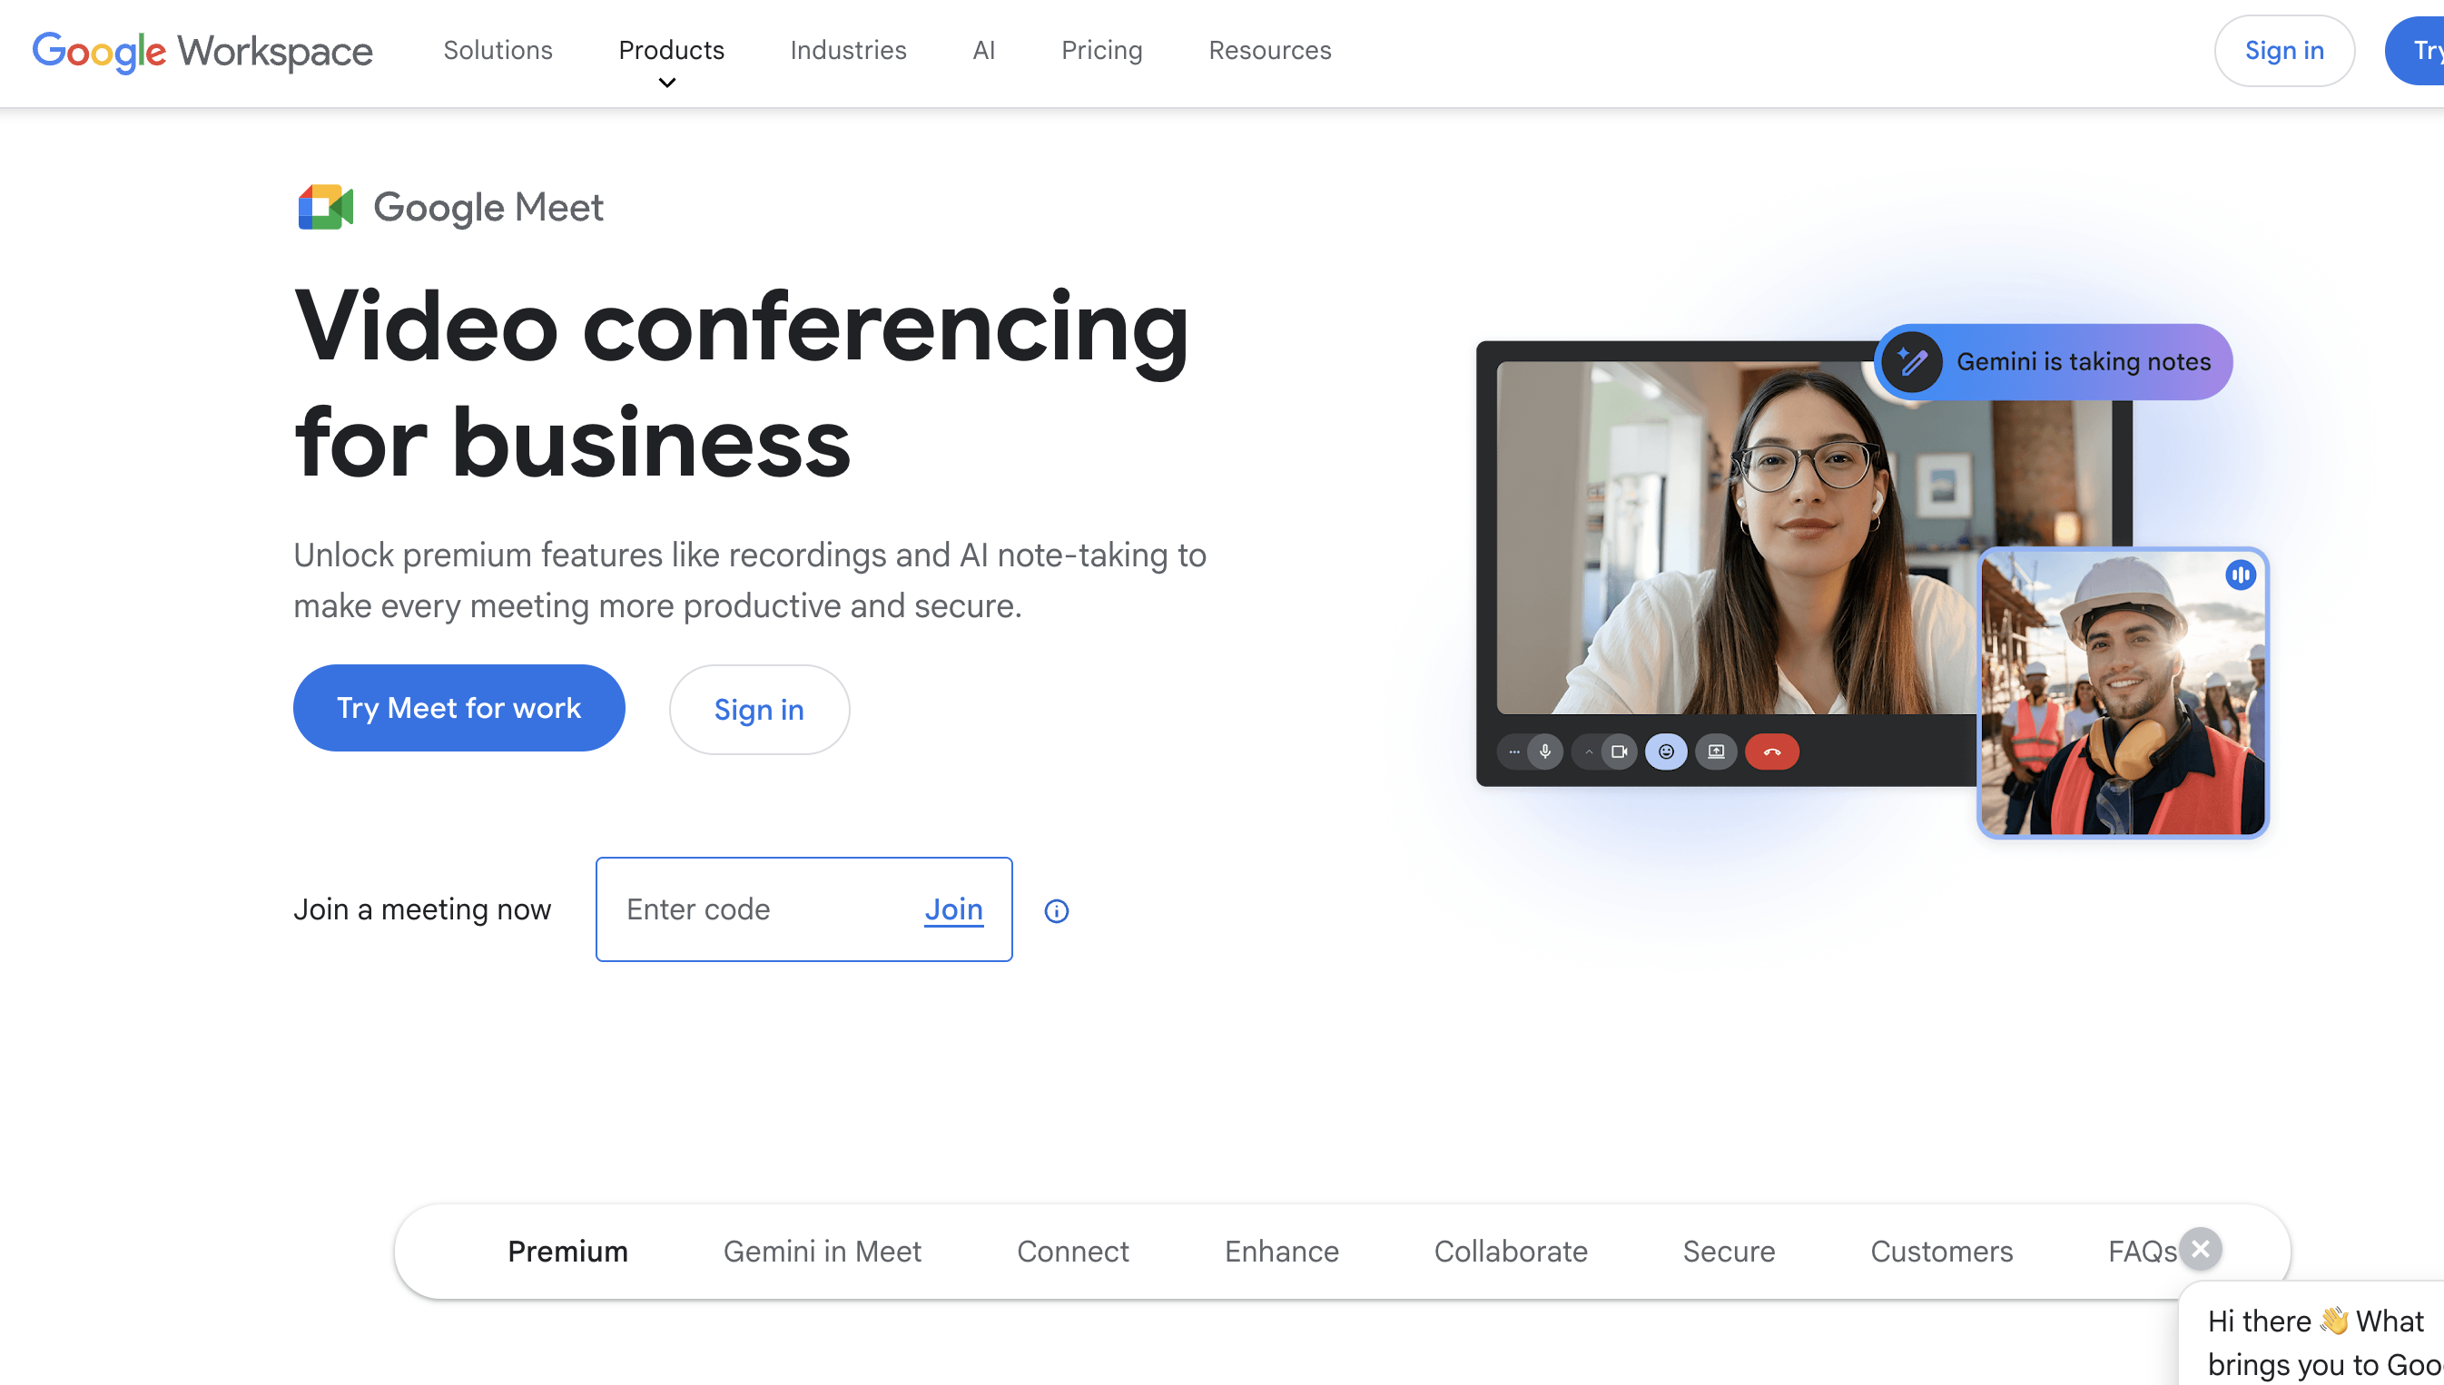Image resolution: width=2444 pixels, height=1385 pixels.
Task: Turn off the camera in the meeting controls
Action: tap(1621, 751)
